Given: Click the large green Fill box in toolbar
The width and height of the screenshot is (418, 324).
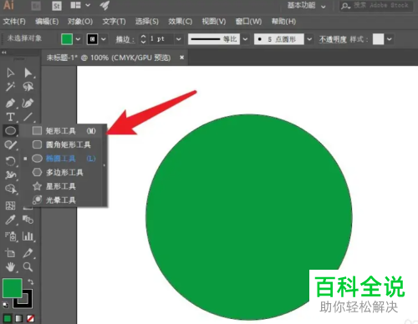Looking at the screenshot, I should (x=13, y=288).
